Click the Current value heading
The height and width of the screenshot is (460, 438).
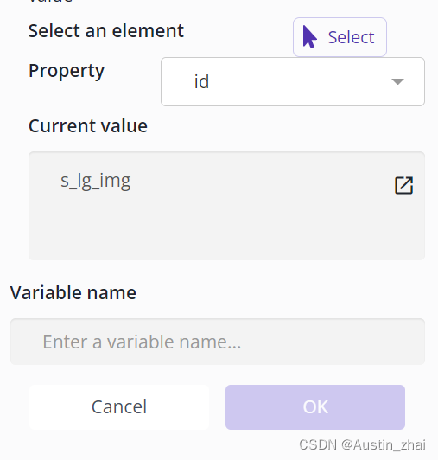click(88, 126)
